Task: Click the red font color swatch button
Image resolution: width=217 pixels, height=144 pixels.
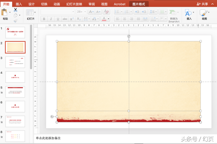Action: [104, 19]
